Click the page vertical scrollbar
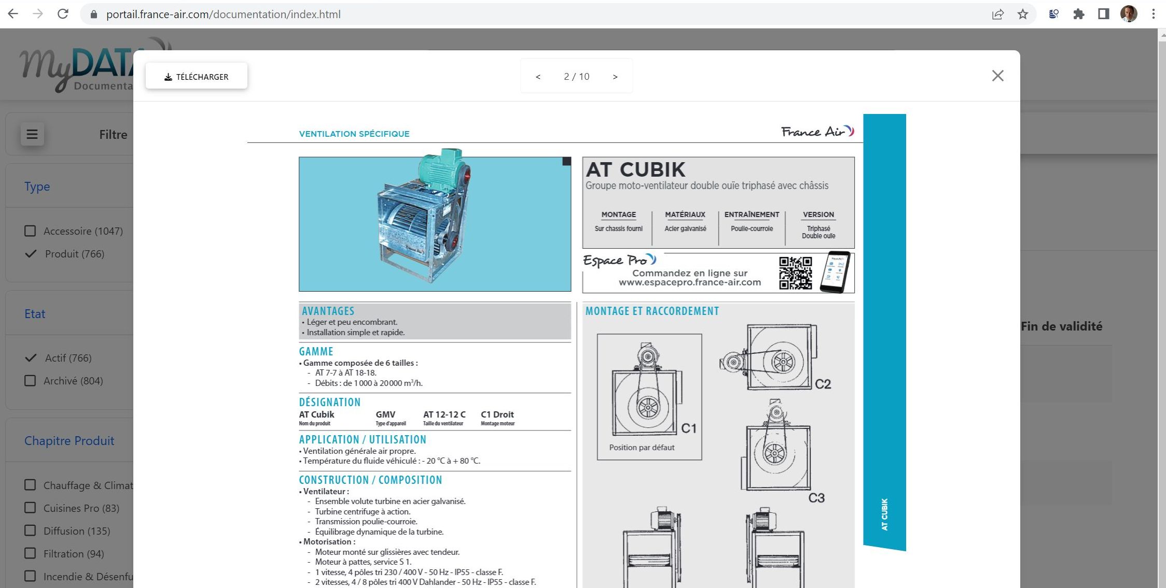The image size is (1166, 588). (1162, 308)
